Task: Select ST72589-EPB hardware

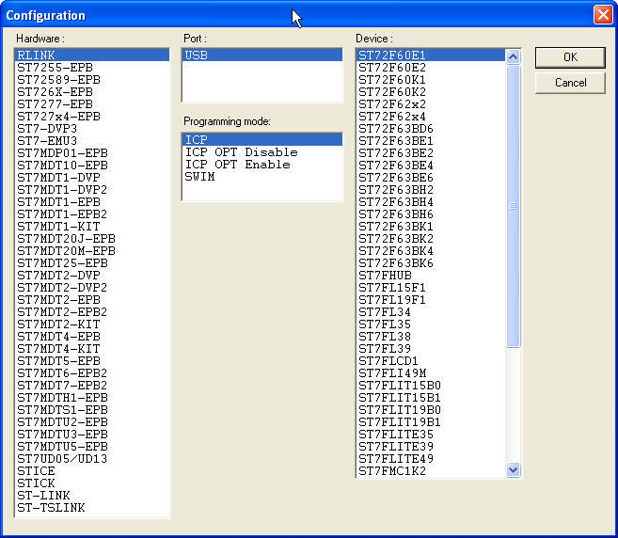Action: [92, 80]
